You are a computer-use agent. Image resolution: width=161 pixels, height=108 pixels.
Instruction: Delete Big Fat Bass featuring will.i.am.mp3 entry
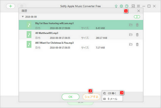[137, 25]
